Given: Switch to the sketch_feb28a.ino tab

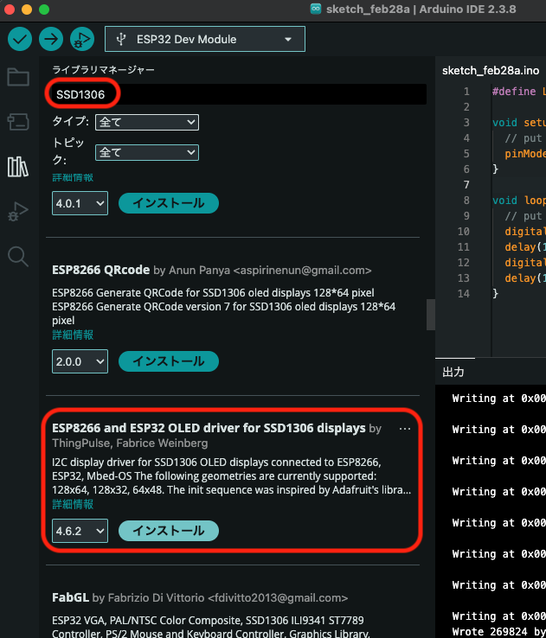Looking at the screenshot, I should point(490,70).
